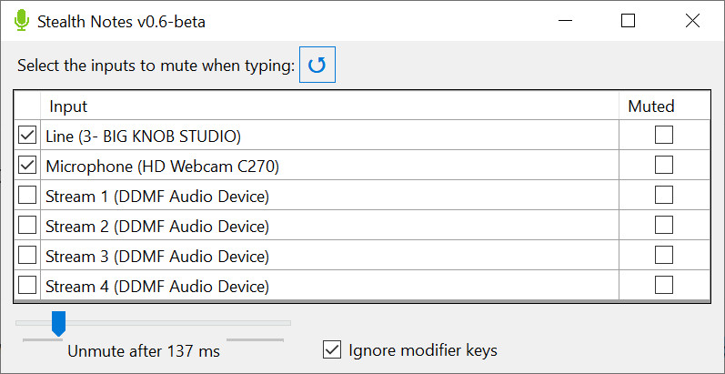Toggle Muted box for Stream 4

click(664, 285)
